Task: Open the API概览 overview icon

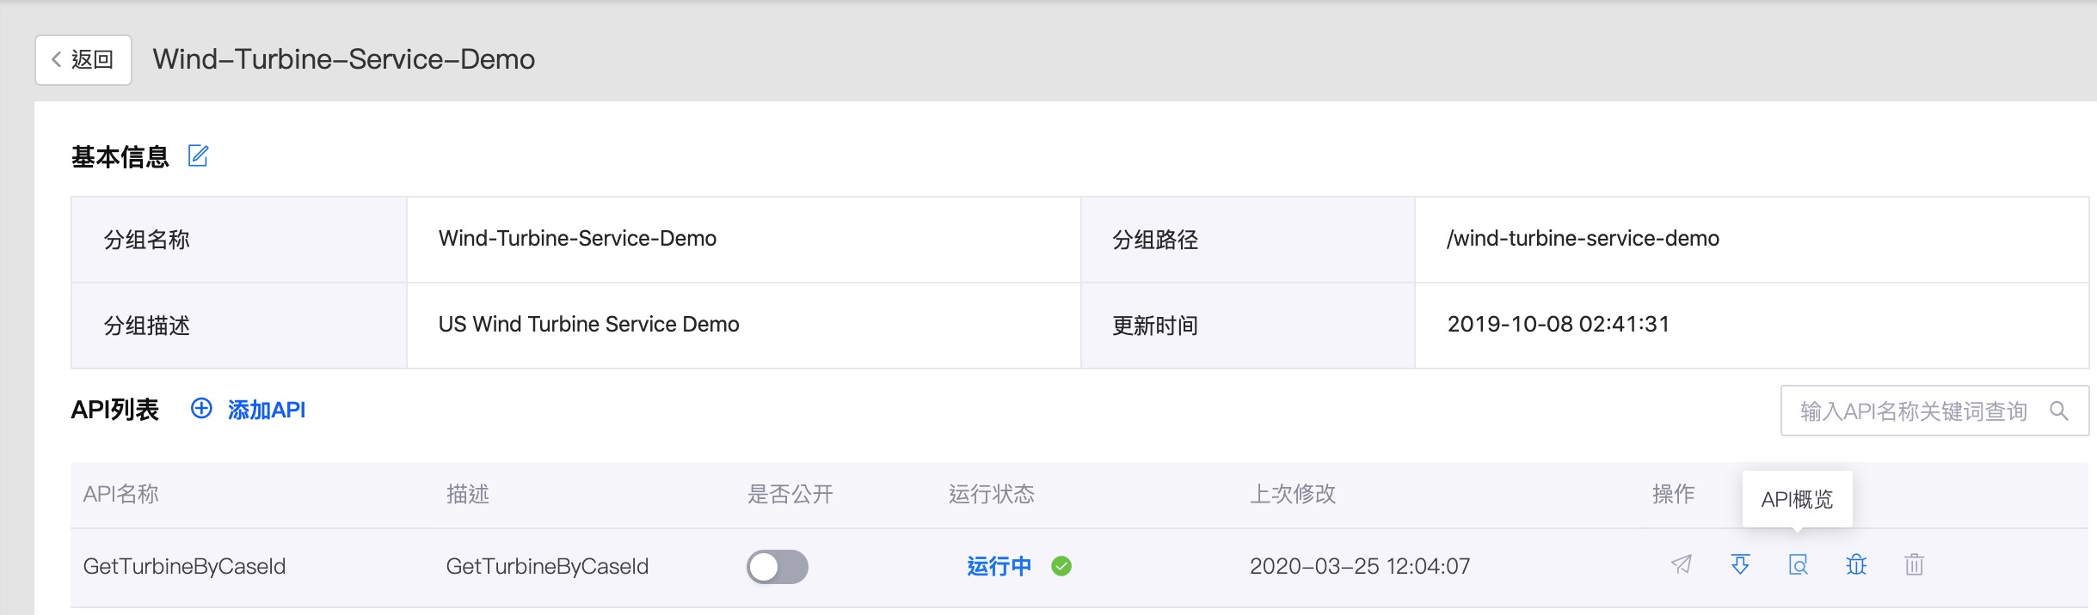Action: point(1798,564)
